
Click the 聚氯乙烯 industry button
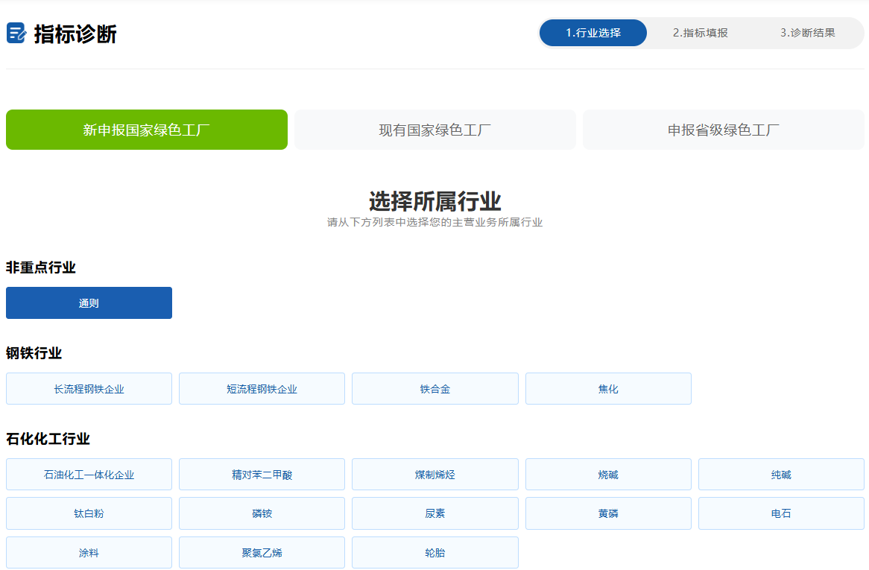point(262,553)
